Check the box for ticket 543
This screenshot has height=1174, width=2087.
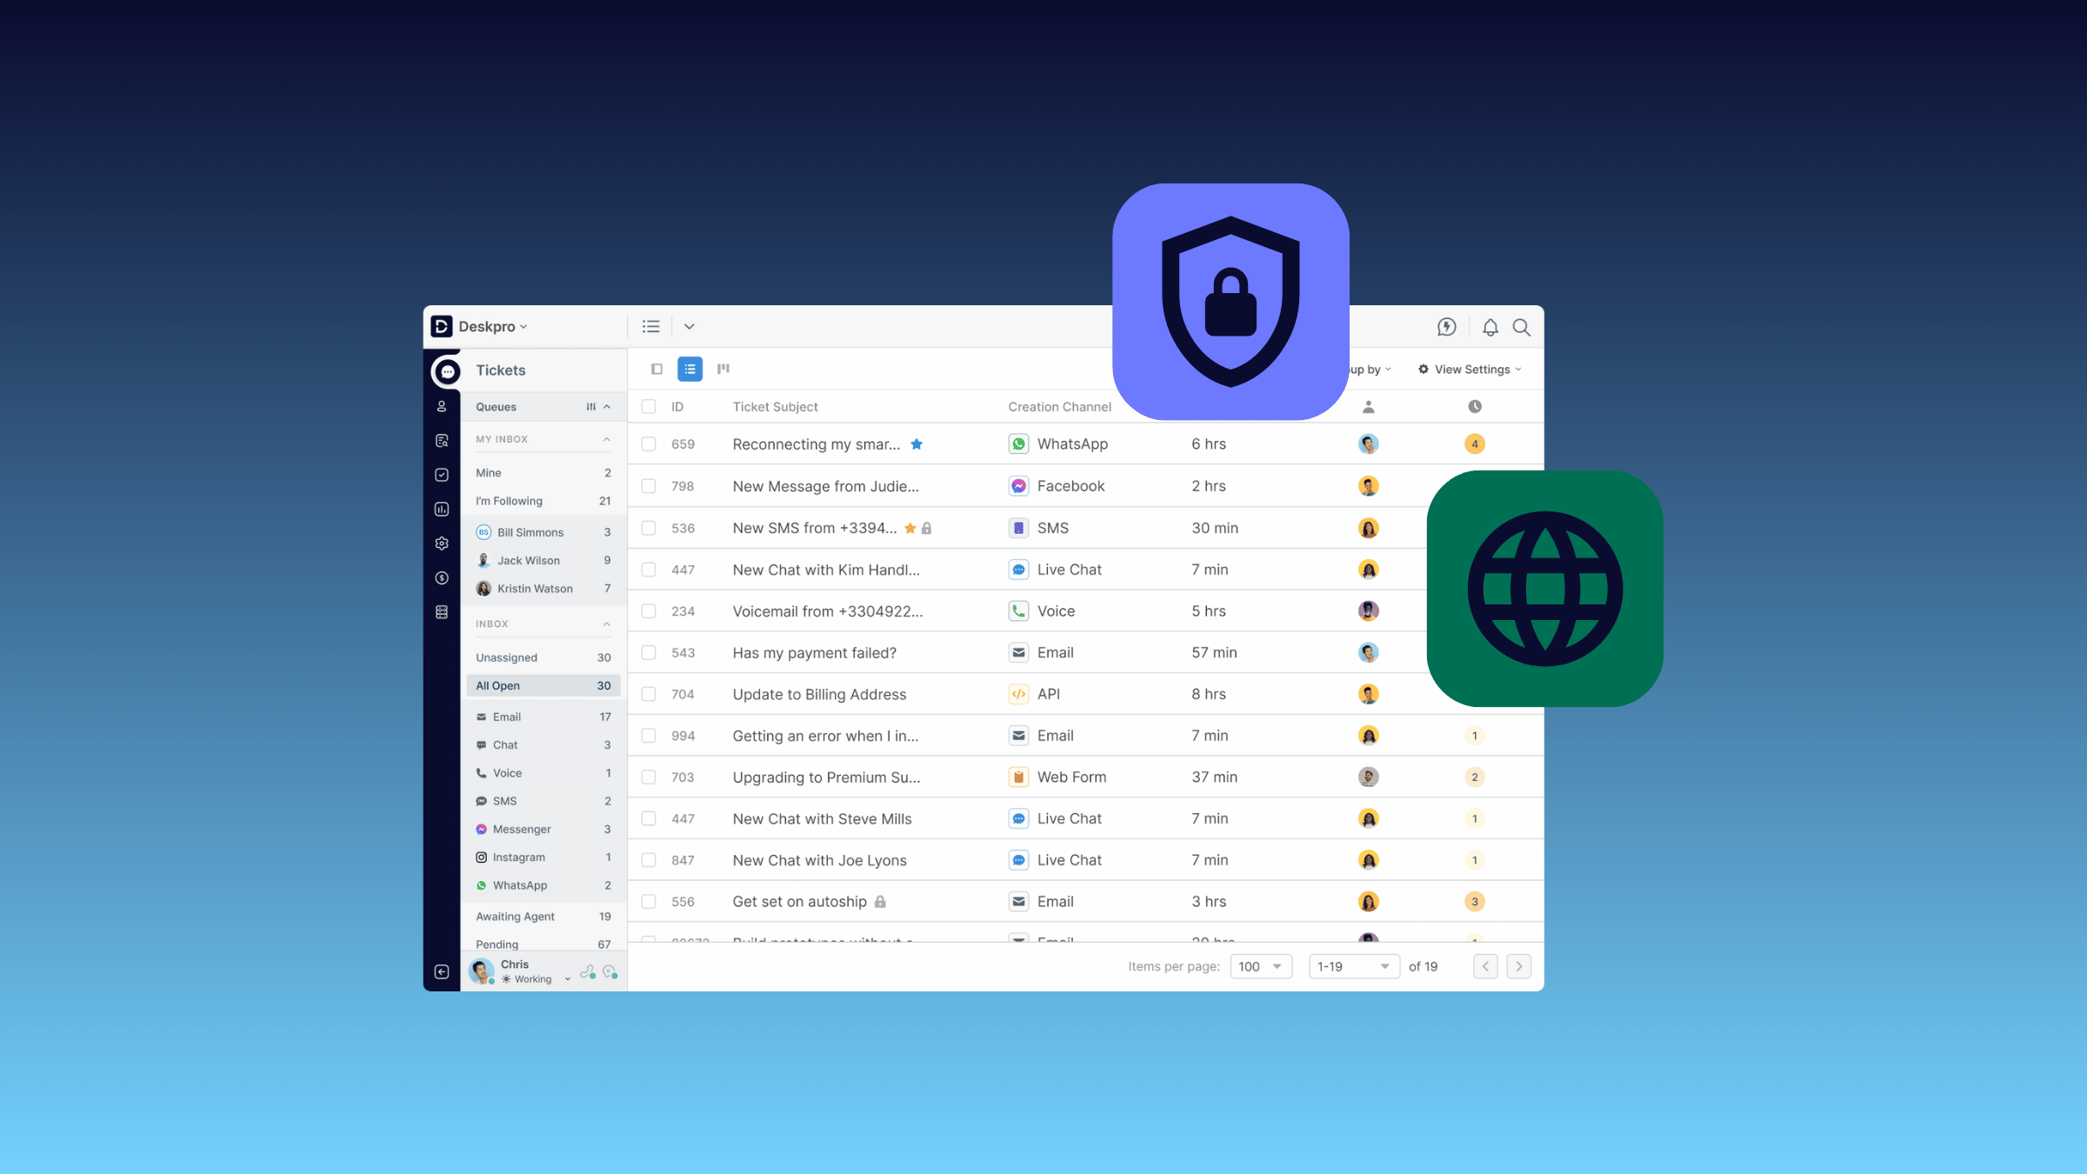coord(649,653)
